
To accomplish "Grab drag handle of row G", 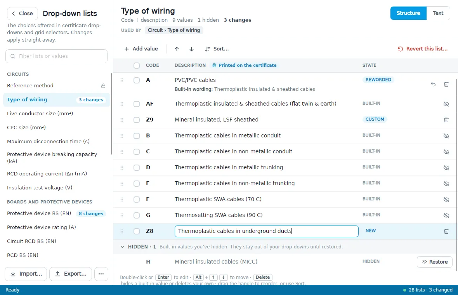I will point(122,215).
